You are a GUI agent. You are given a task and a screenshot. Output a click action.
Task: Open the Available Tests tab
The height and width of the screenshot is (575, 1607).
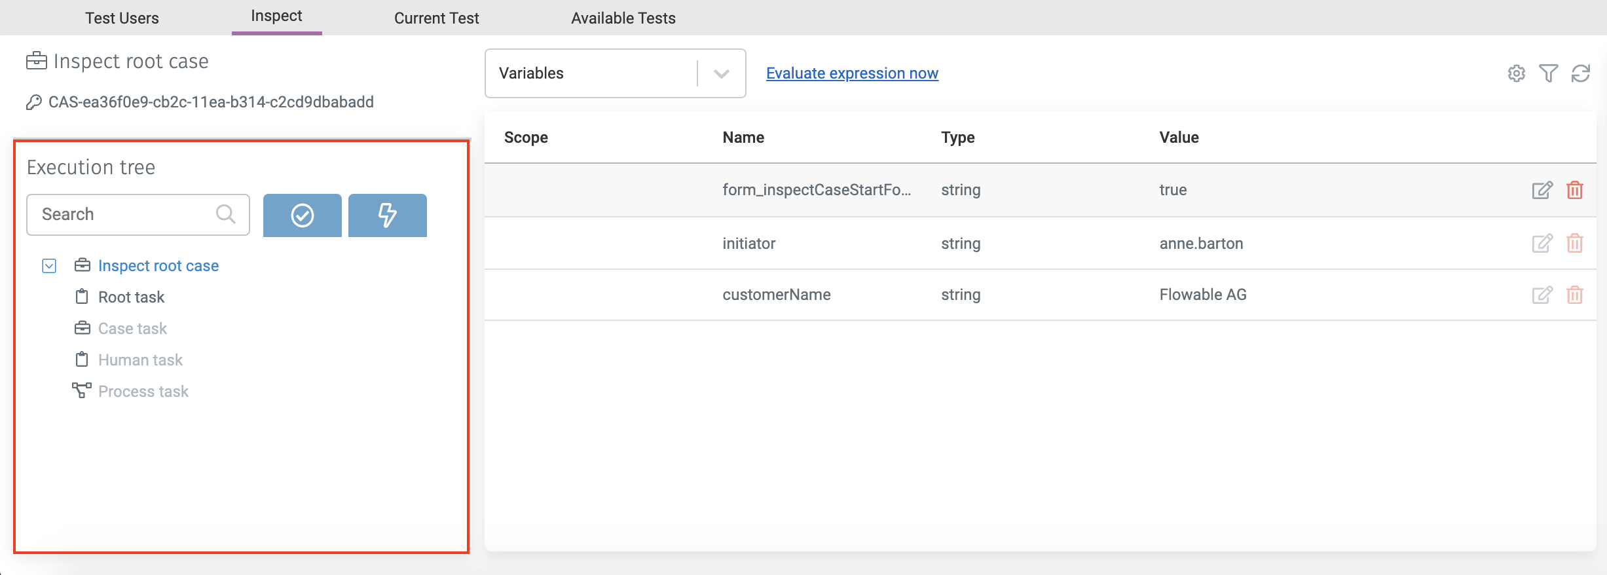(623, 18)
